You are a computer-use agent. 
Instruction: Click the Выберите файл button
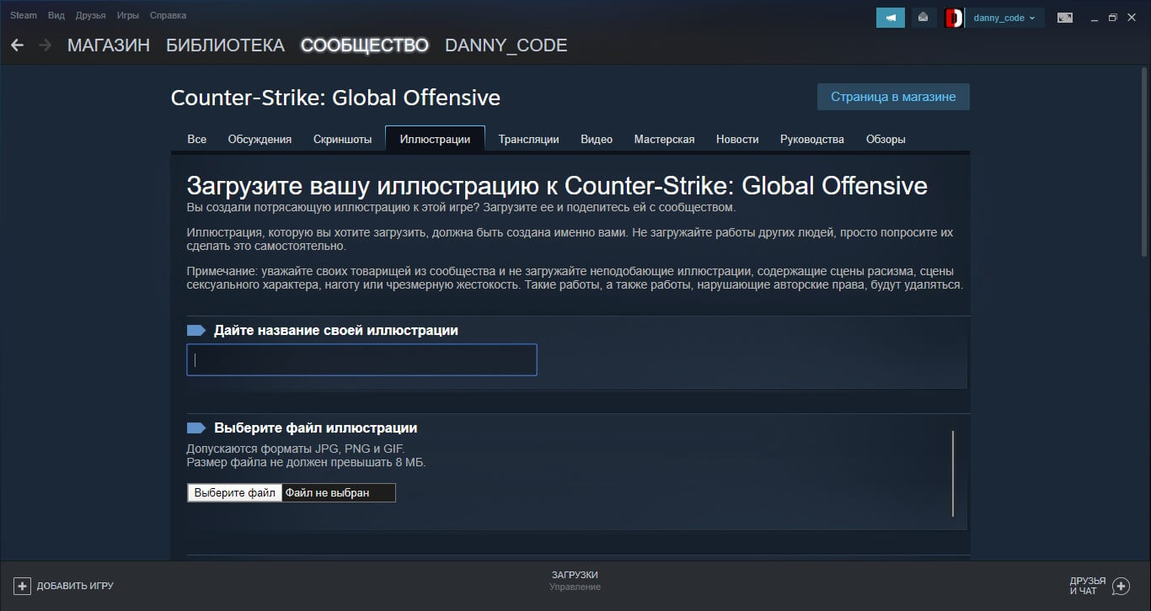click(234, 492)
